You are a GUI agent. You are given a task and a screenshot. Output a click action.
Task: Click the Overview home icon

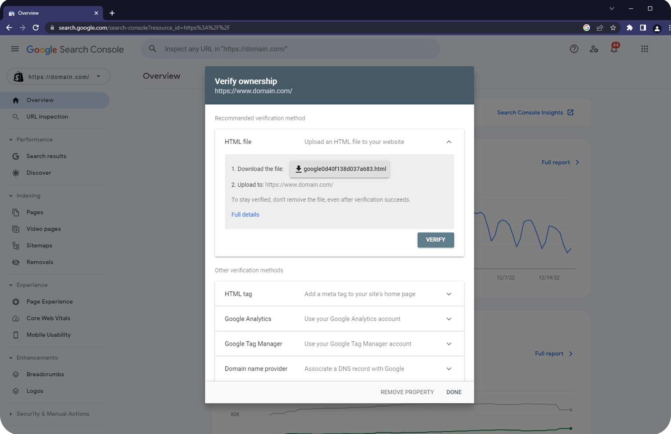(16, 100)
